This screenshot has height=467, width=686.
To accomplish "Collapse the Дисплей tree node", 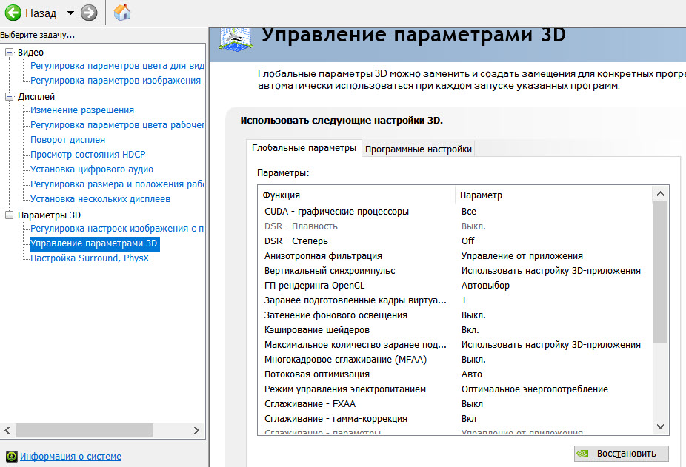I will click(9, 97).
